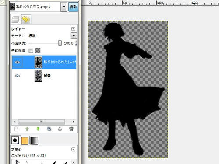Duplicate the selected layer
Image resolution: width=219 pixels, height=164 pixels.
coord(49,129)
